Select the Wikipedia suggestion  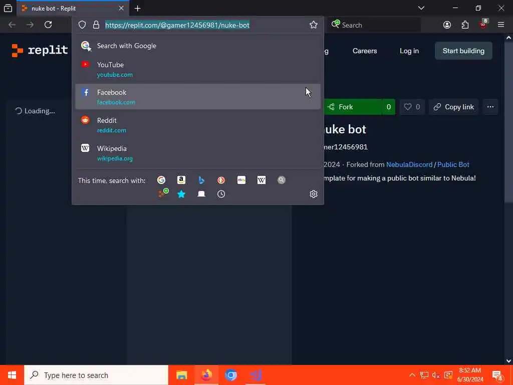coord(197,153)
